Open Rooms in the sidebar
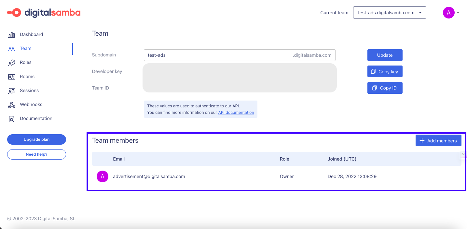The image size is (467, 229). [x=27, y=77]
